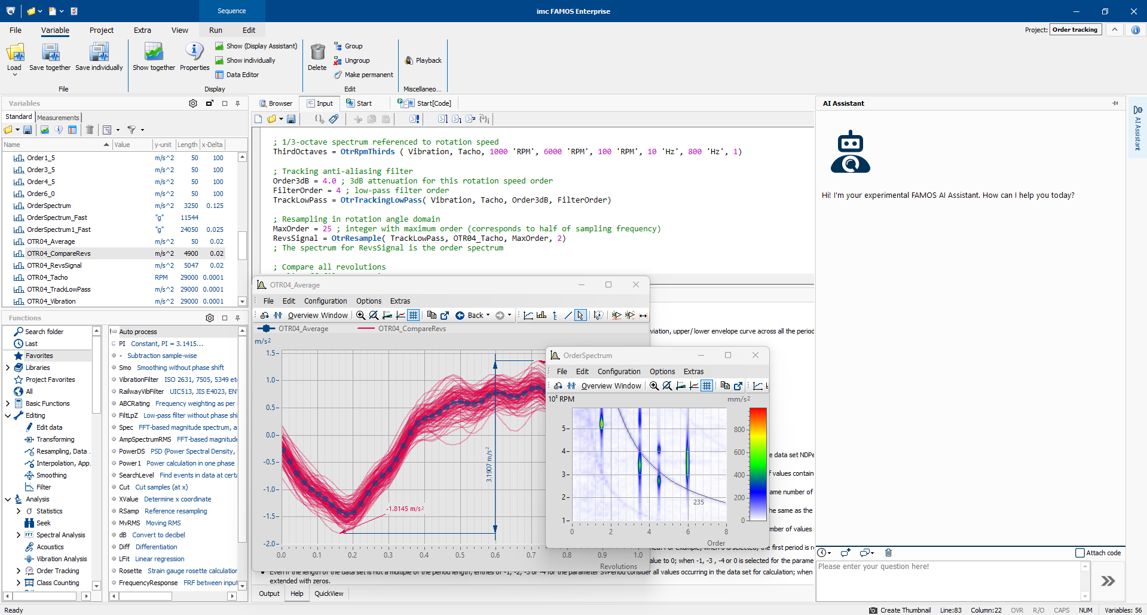Viewport: 1147px width, 615px height.
Task: Click Show together chart icon
Action: [x=154, y=53]
